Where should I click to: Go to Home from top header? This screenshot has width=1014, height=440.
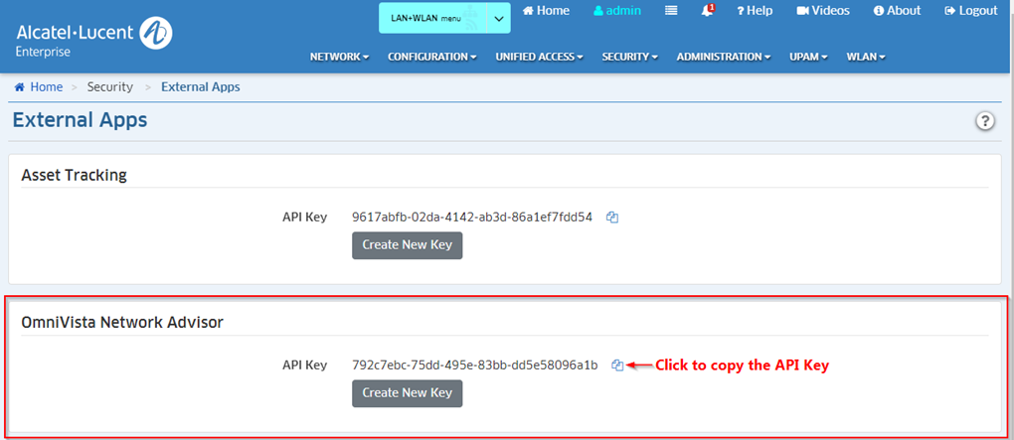pyautogui.click(x=546, y=11)
